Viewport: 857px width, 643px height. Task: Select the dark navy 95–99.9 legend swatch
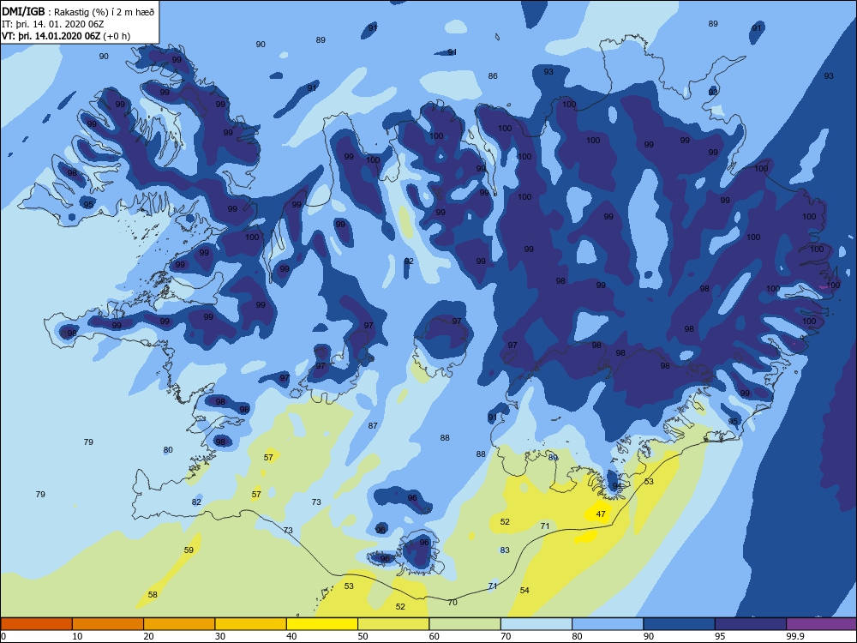[751, 624]
